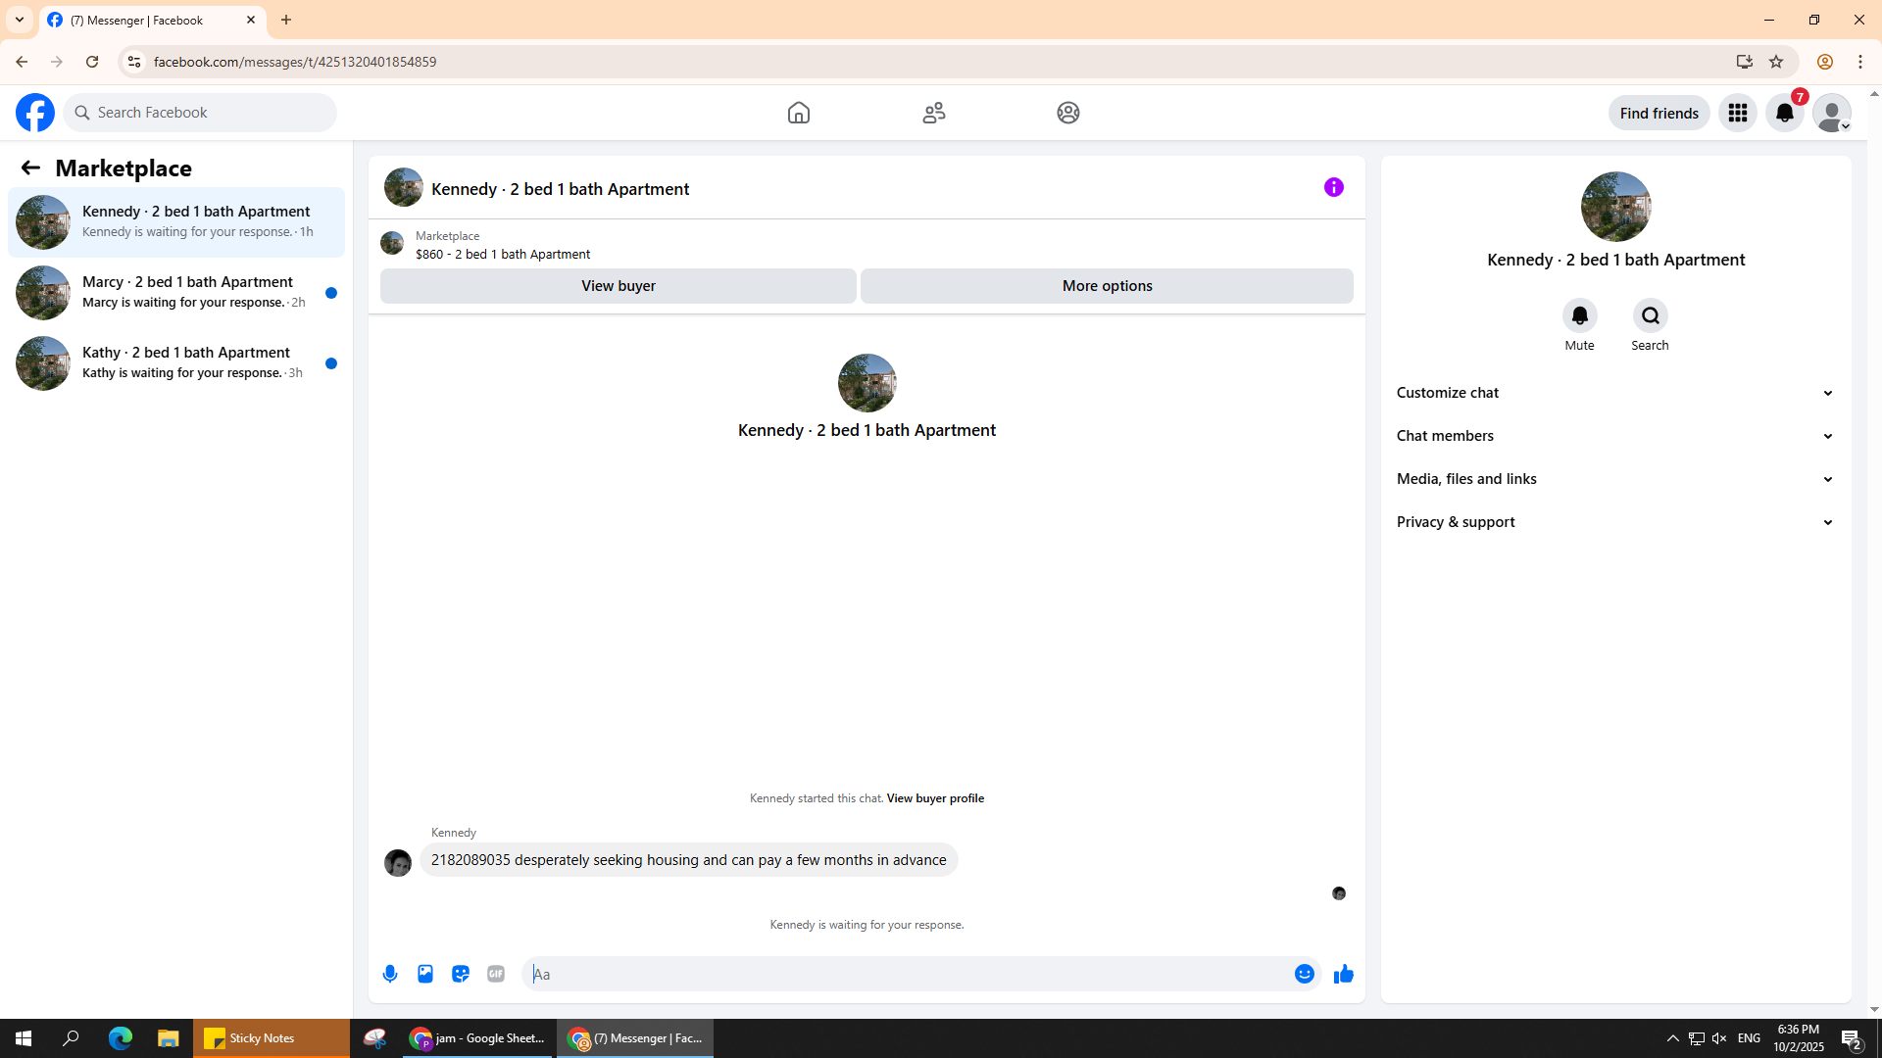1882x1058 pixels.
Task: Toggle conversation information panel icon
Action: [1333, 187]
